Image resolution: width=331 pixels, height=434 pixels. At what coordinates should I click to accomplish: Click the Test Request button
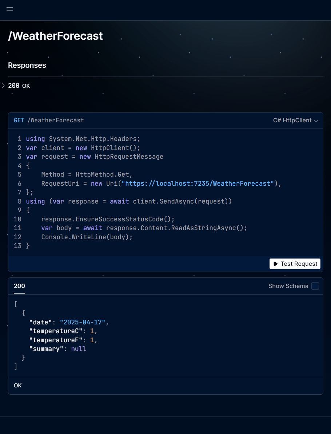(295, 264)
